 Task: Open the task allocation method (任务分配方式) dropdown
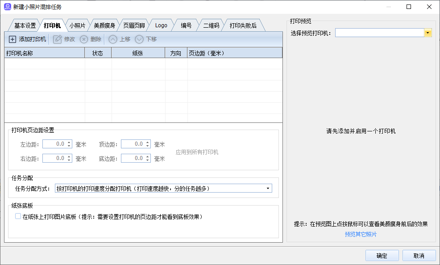pos(268,189)
